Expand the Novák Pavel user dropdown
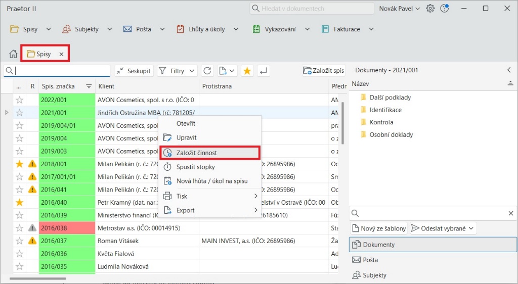Screen dimensions: 518x284 pyautogui.click(x=400, y=9)
